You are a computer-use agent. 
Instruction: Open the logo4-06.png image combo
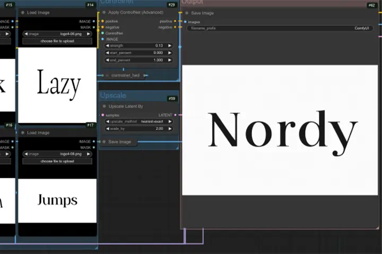[x=57, y=34]
